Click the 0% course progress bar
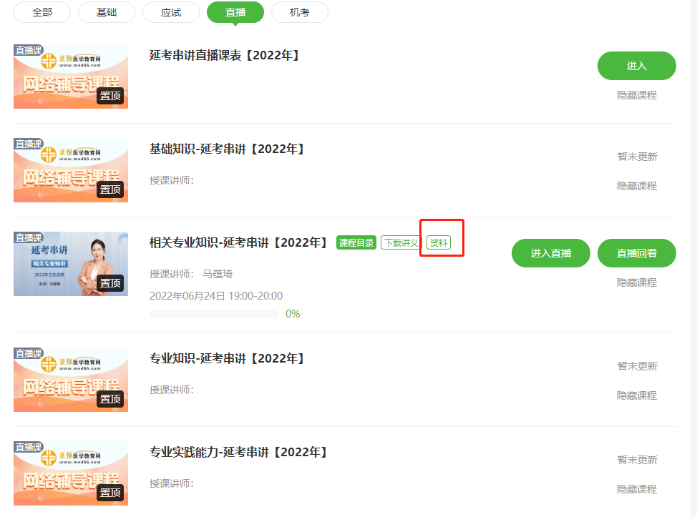Viewport: 697px width, 517px height. pos(214,314)
